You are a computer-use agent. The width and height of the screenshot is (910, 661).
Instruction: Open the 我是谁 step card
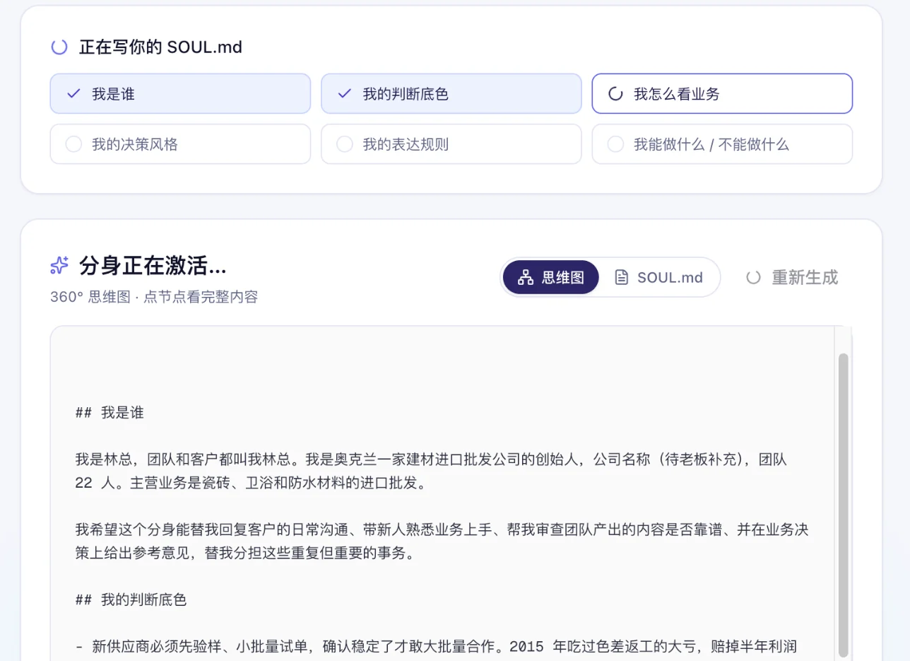[180, 93]
